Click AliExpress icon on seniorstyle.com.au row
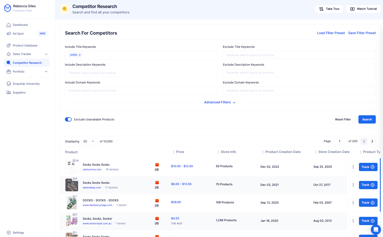Image resolution: width=383 pixels, height=237 pixels. pos(157,218)
